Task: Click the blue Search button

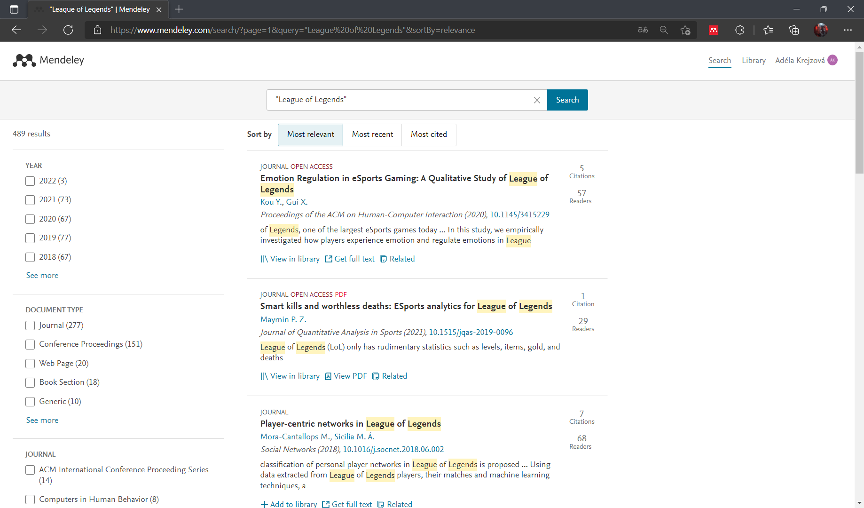Action: [567, 100]
